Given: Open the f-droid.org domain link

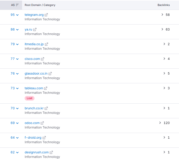Looking at the screenshot, I should [33, 138].
